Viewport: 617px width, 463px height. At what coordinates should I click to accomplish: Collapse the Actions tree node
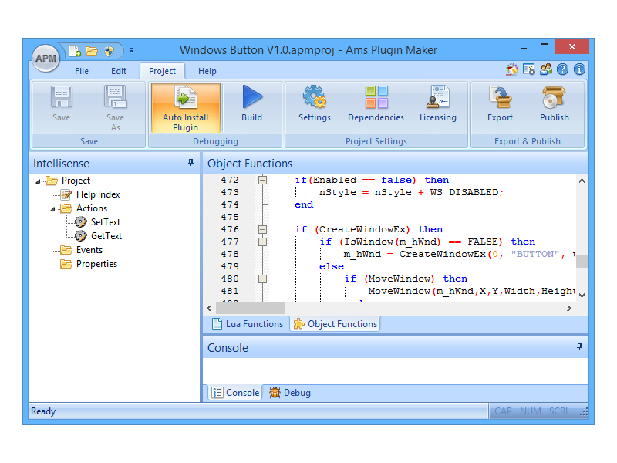(52, 209)
